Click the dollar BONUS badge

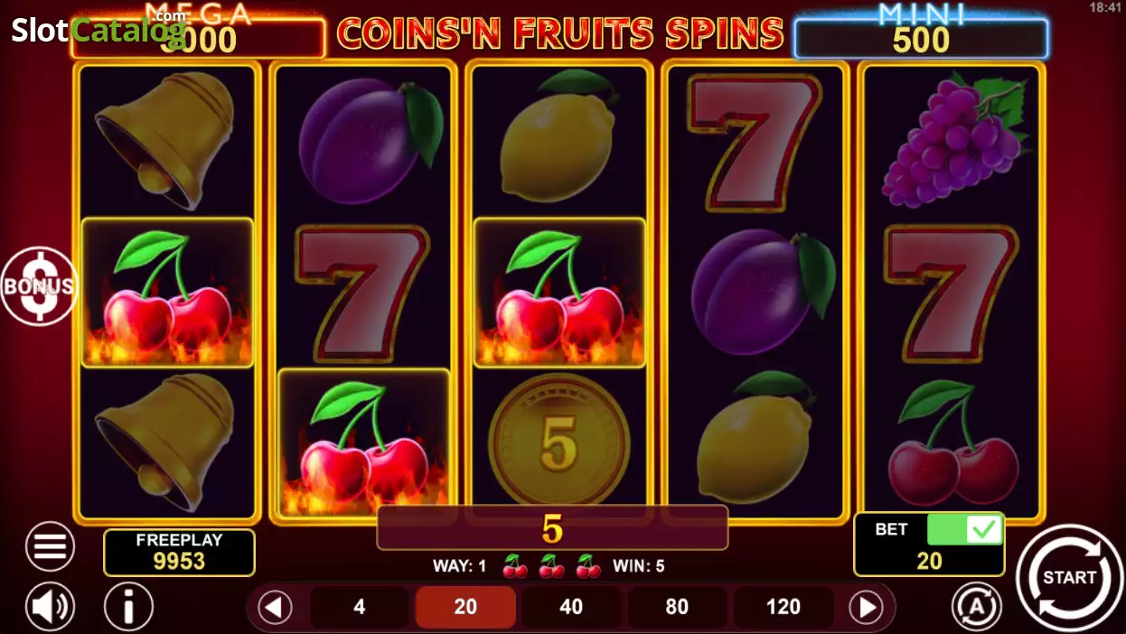click(x=38, y=286)
